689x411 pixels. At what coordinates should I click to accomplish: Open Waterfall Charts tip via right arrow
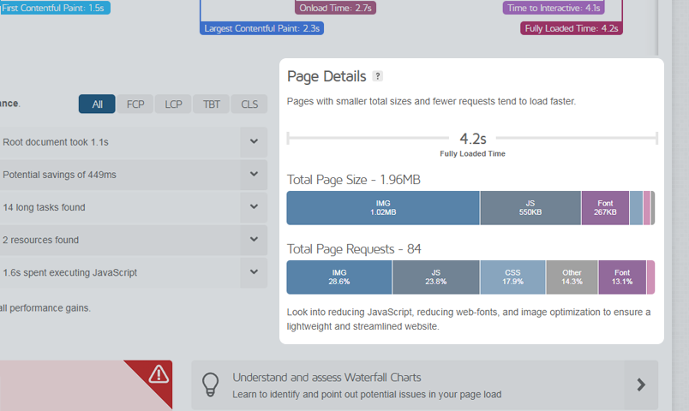[x=641, y=385]
